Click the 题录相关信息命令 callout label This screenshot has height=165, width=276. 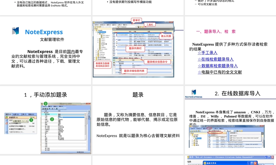point(157,62)
